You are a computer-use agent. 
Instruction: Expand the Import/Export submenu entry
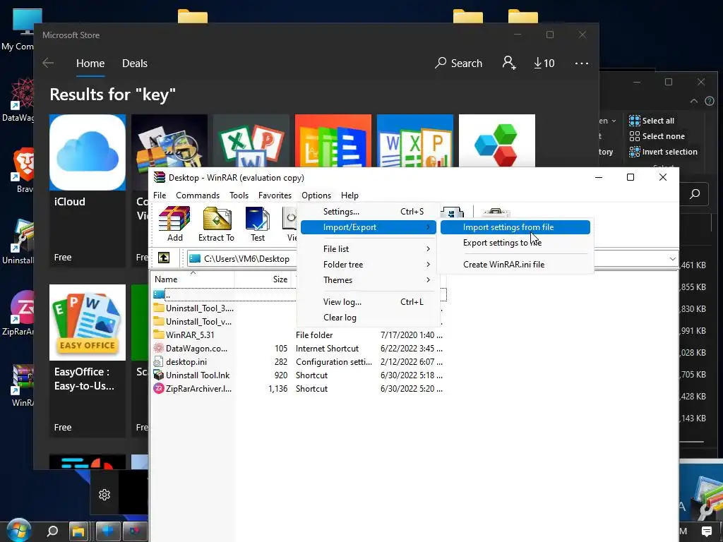pos(368,227)
